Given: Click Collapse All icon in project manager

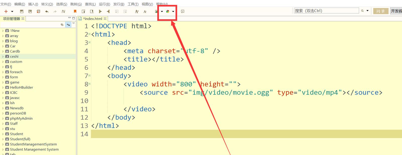Looking at the screenshot, I should [62, 25].
